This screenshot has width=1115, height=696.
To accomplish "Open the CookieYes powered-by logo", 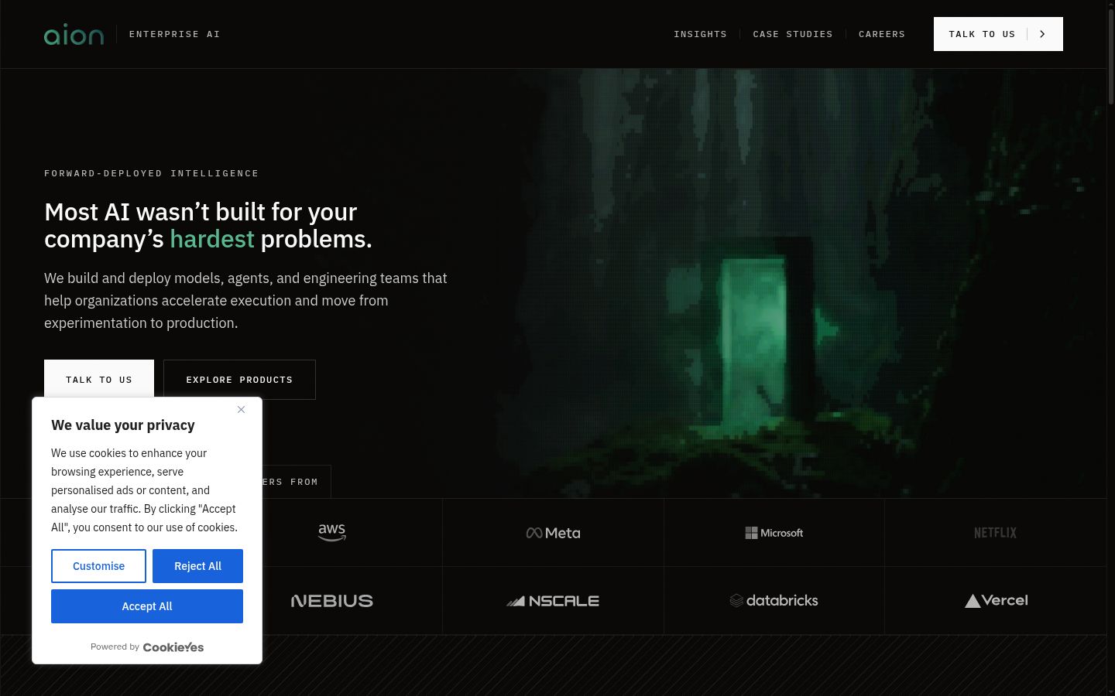I will click(173, 647).
